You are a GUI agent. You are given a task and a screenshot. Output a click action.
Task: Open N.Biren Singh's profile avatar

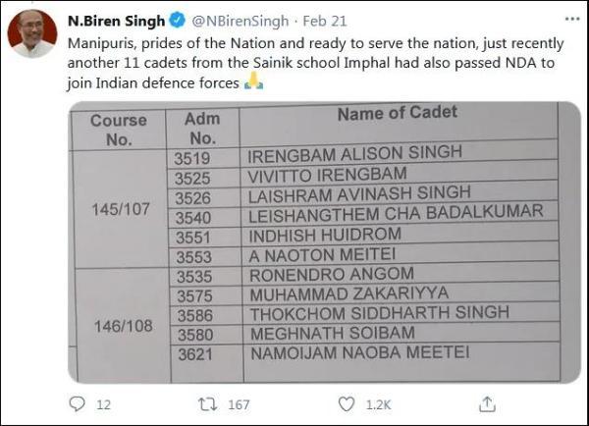31,34
